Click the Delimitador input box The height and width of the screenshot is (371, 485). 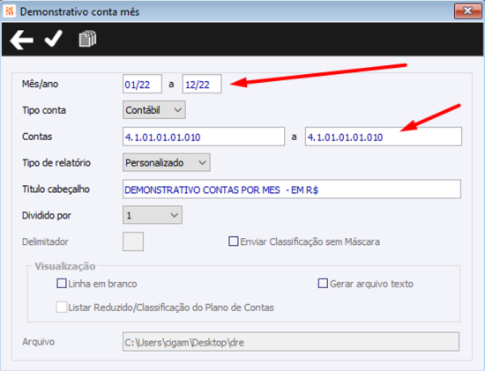click(133, 241)
